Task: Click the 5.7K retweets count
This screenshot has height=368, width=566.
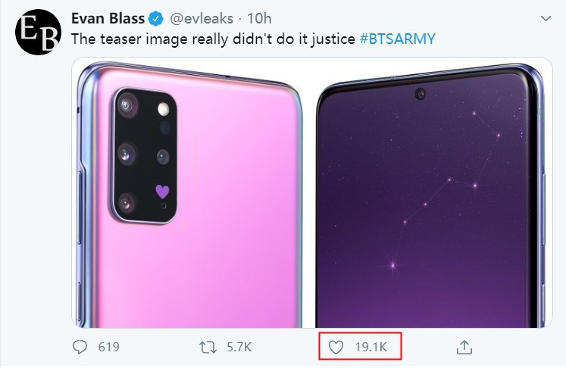Action: click(x=239, y=348)
